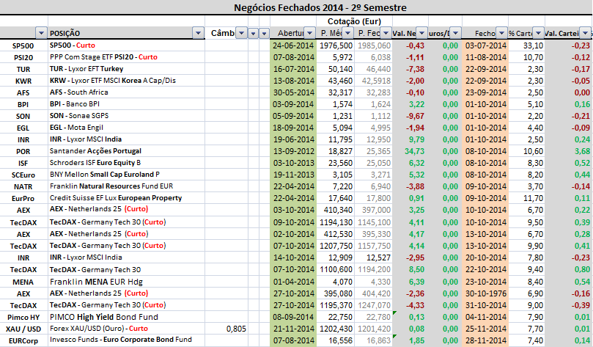Select the MENA ticker cell

point(23,282)
